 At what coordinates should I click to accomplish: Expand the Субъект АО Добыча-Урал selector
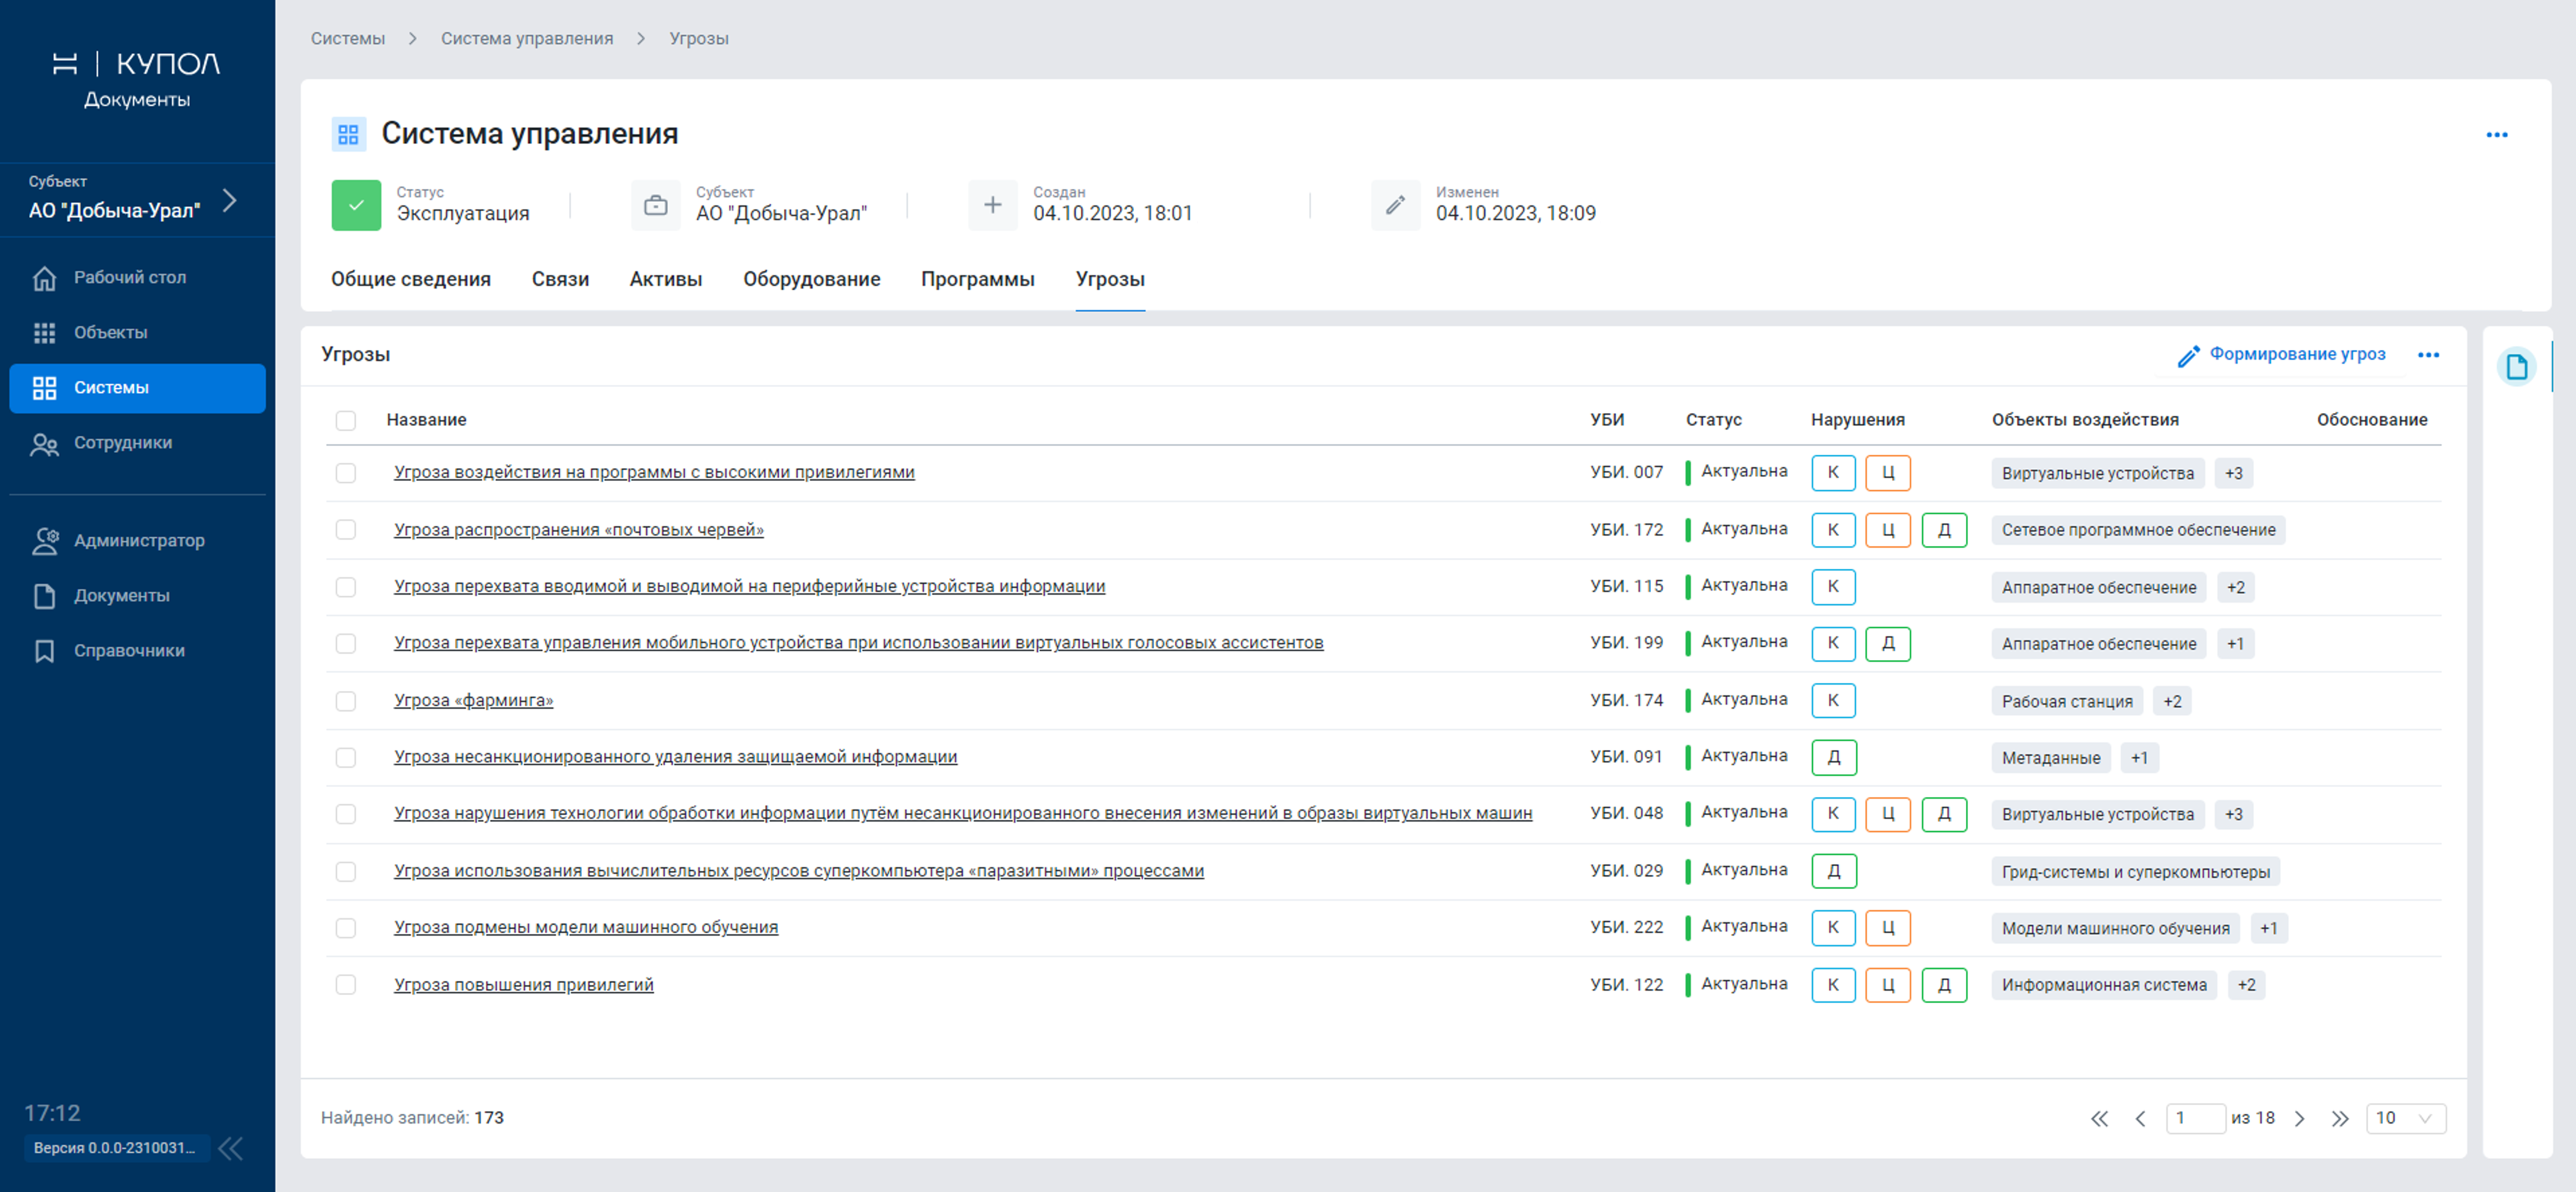[x=229, y=200]
